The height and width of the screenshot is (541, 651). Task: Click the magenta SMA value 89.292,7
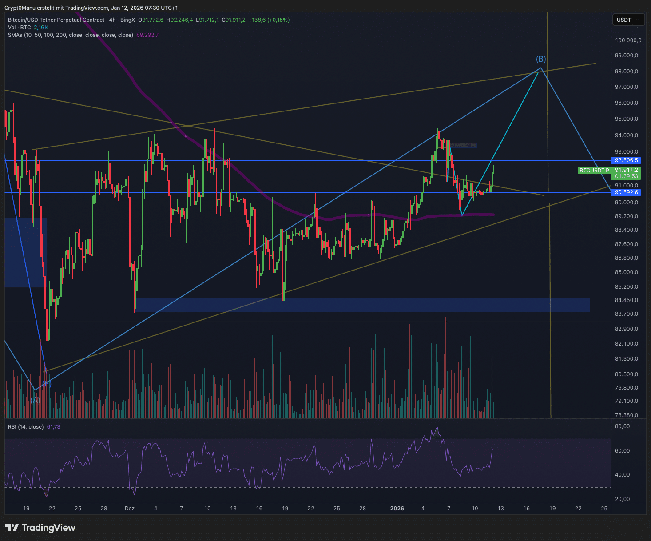point(147,35)
